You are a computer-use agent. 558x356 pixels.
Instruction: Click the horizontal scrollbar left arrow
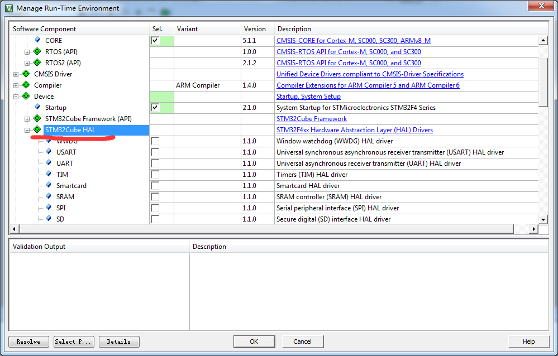[x=14, y=229]
